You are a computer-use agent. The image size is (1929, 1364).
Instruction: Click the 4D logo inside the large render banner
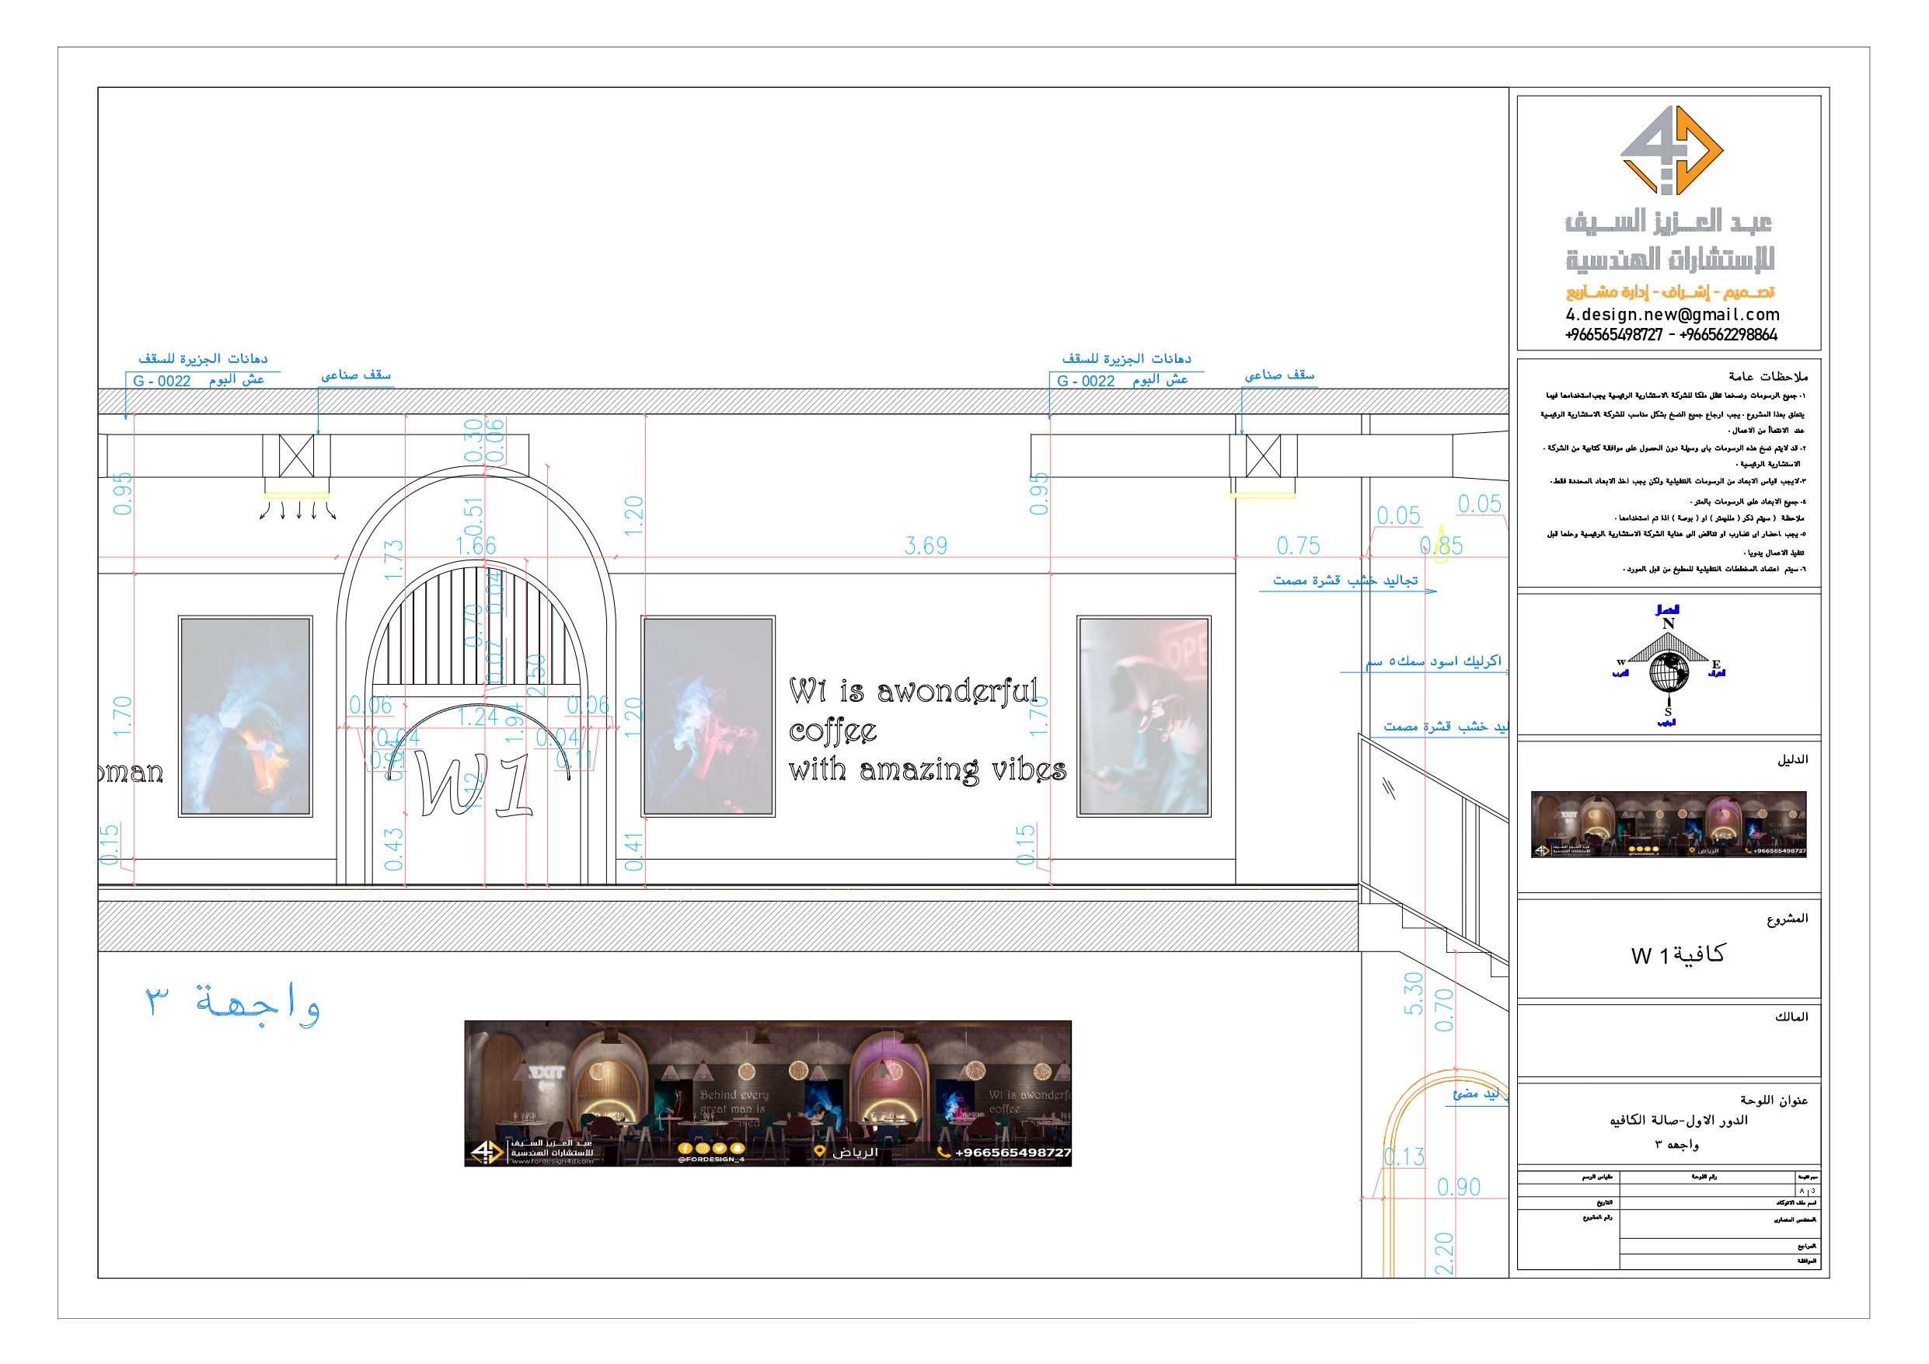pos(486,1151)
